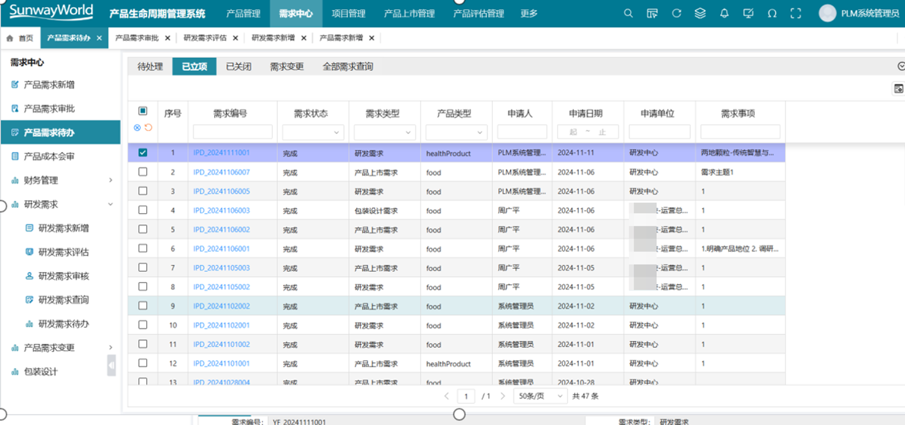Open the notification bell icon
905x425 pixels.
(724, 14)
